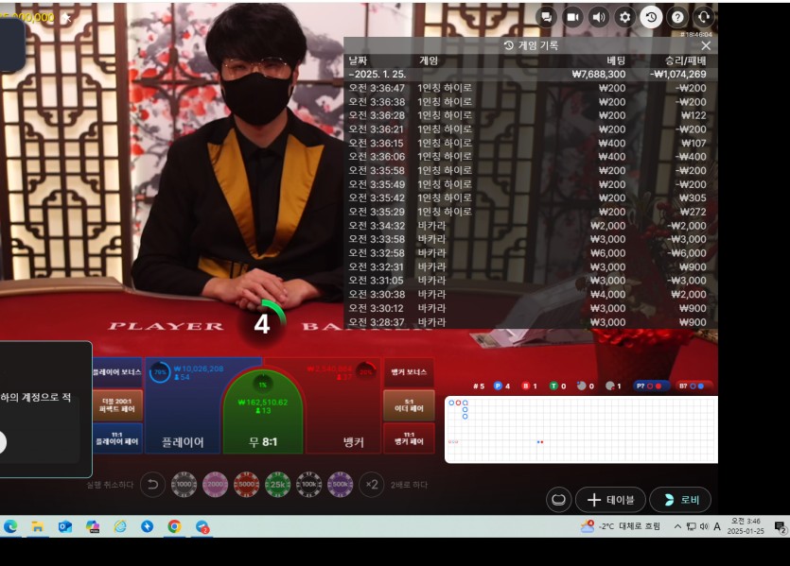Open the live chat icon

click(547, 17)
